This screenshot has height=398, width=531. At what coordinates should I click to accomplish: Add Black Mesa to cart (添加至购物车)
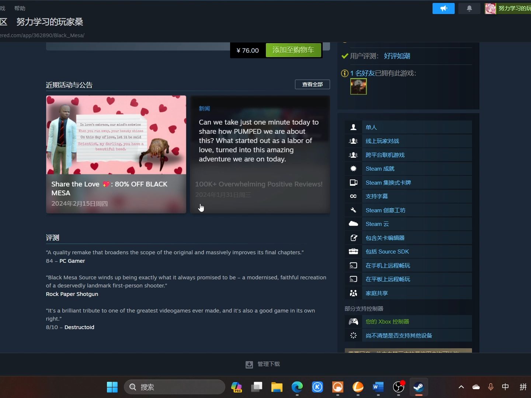(x=293, y=50)
